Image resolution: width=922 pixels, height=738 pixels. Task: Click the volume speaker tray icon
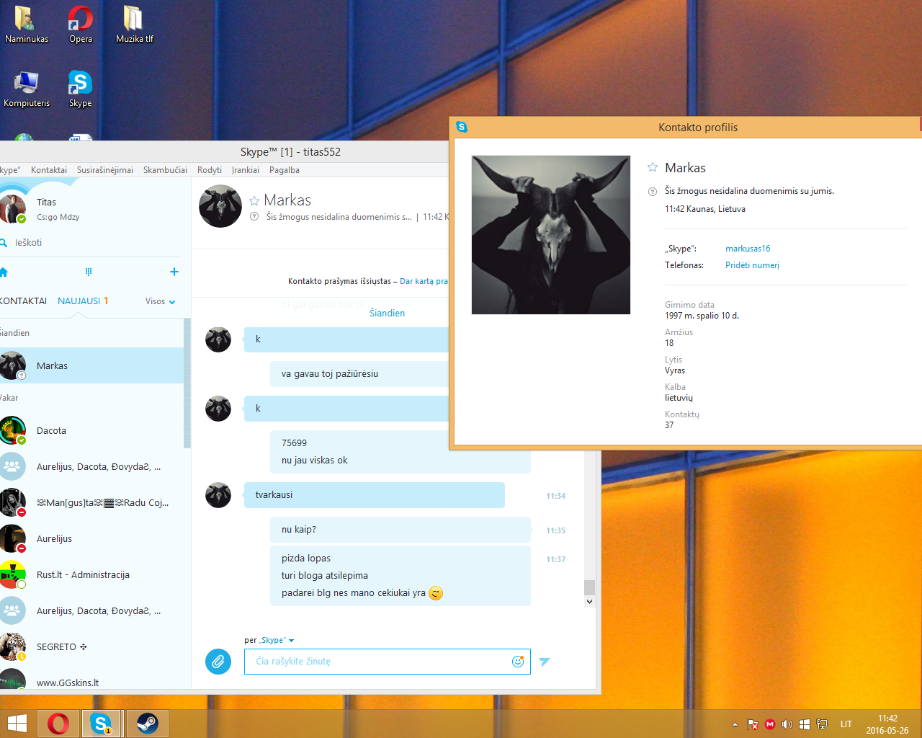pos(787,724)
